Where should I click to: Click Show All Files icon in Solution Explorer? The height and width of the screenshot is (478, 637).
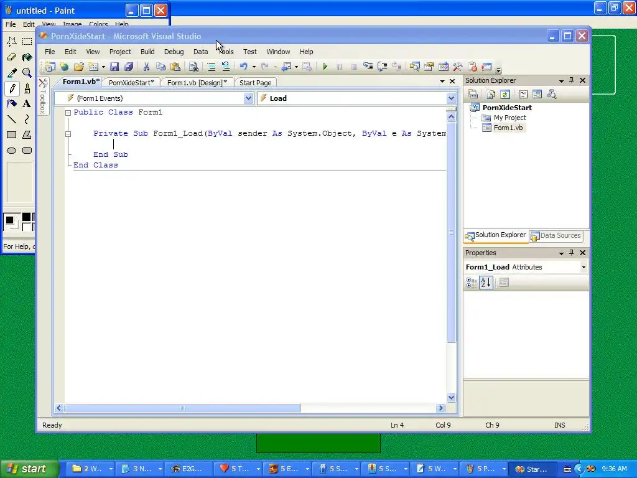[x=491, y=95]
